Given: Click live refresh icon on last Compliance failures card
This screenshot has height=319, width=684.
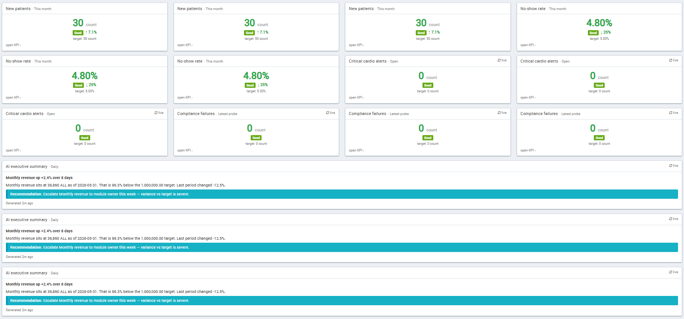Looking at the screenshot, I should click(674, 113).
